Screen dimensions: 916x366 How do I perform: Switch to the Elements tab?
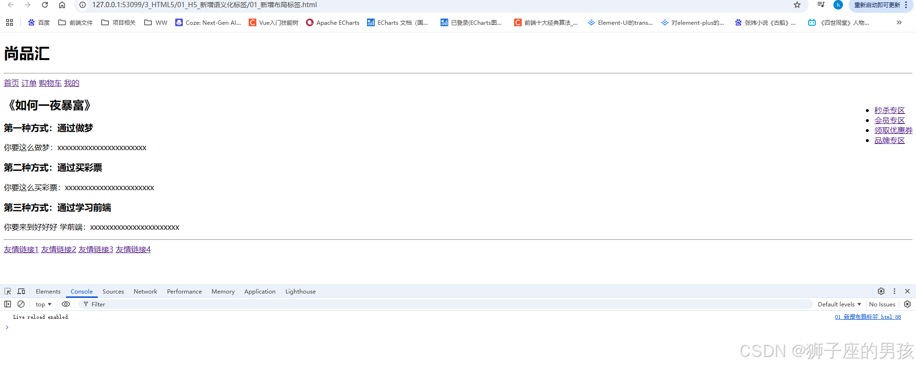tap(48, 291)
